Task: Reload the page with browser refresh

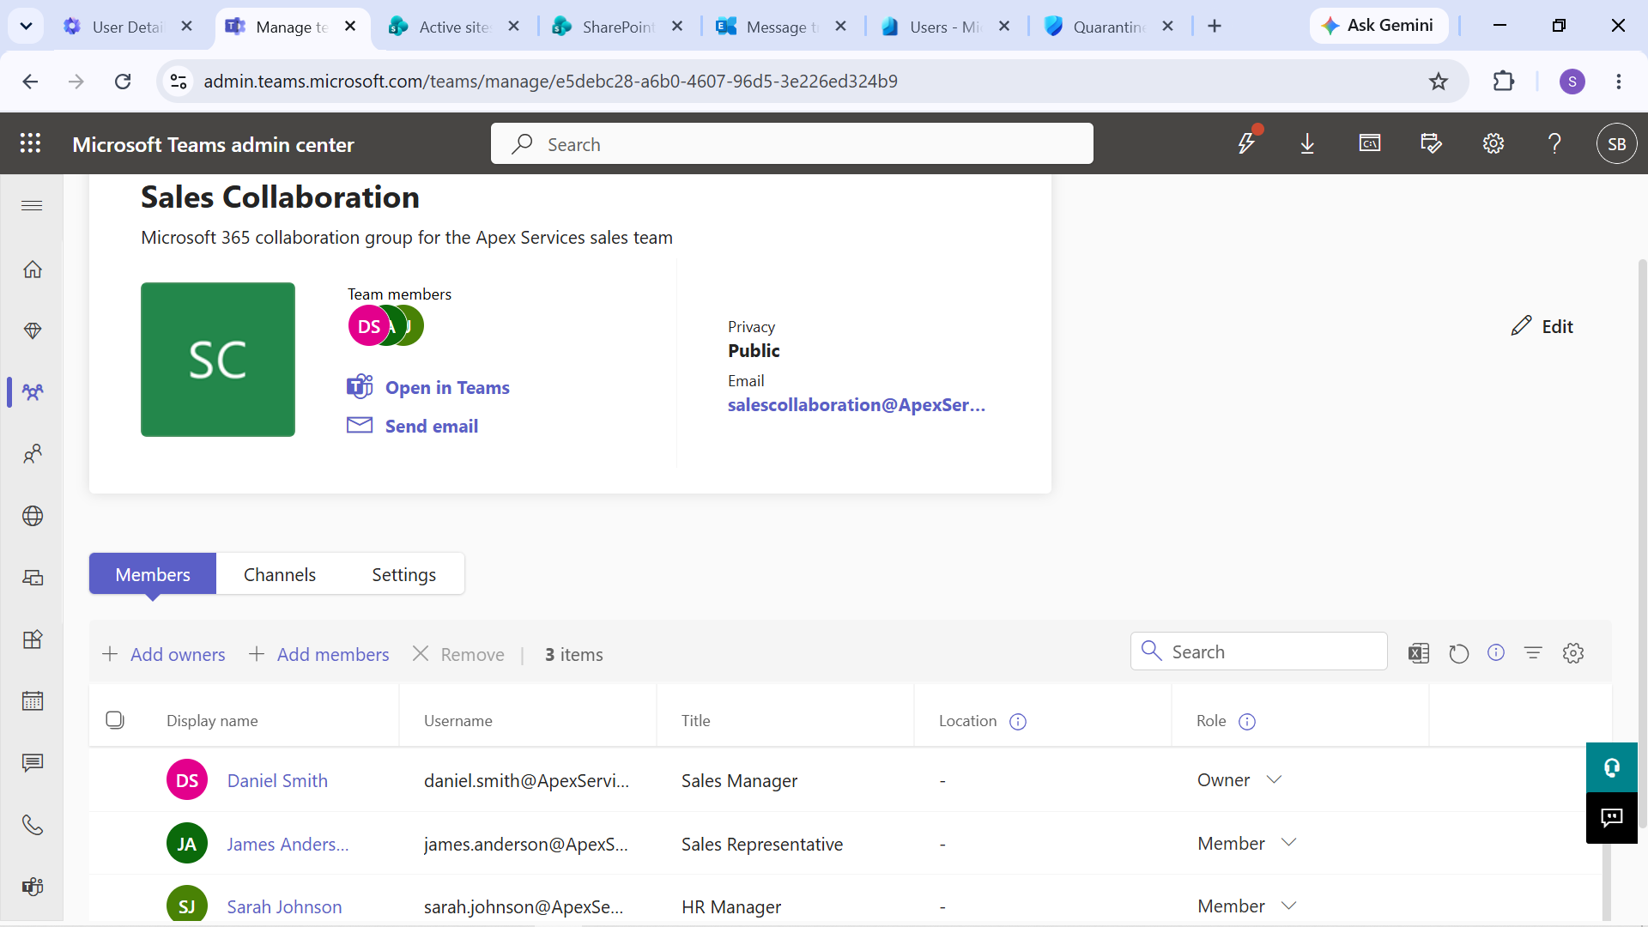Action: coord(123,82)
